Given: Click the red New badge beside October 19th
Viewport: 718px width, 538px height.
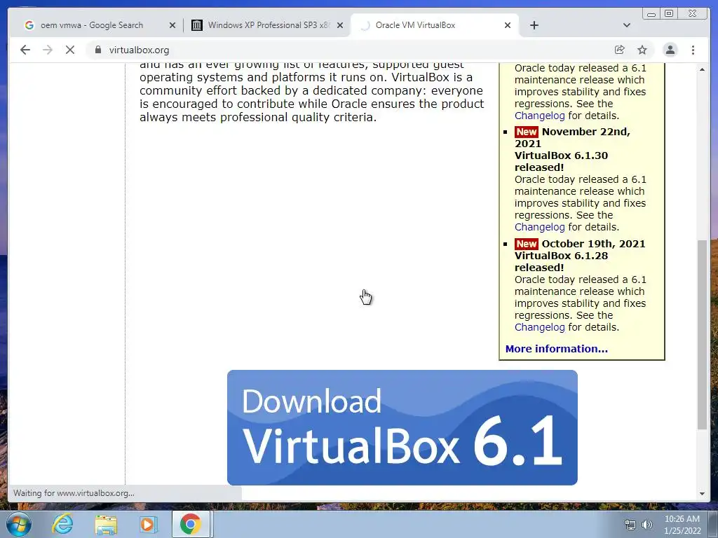Looking at the screenshot, I should (x=526, y=244).
